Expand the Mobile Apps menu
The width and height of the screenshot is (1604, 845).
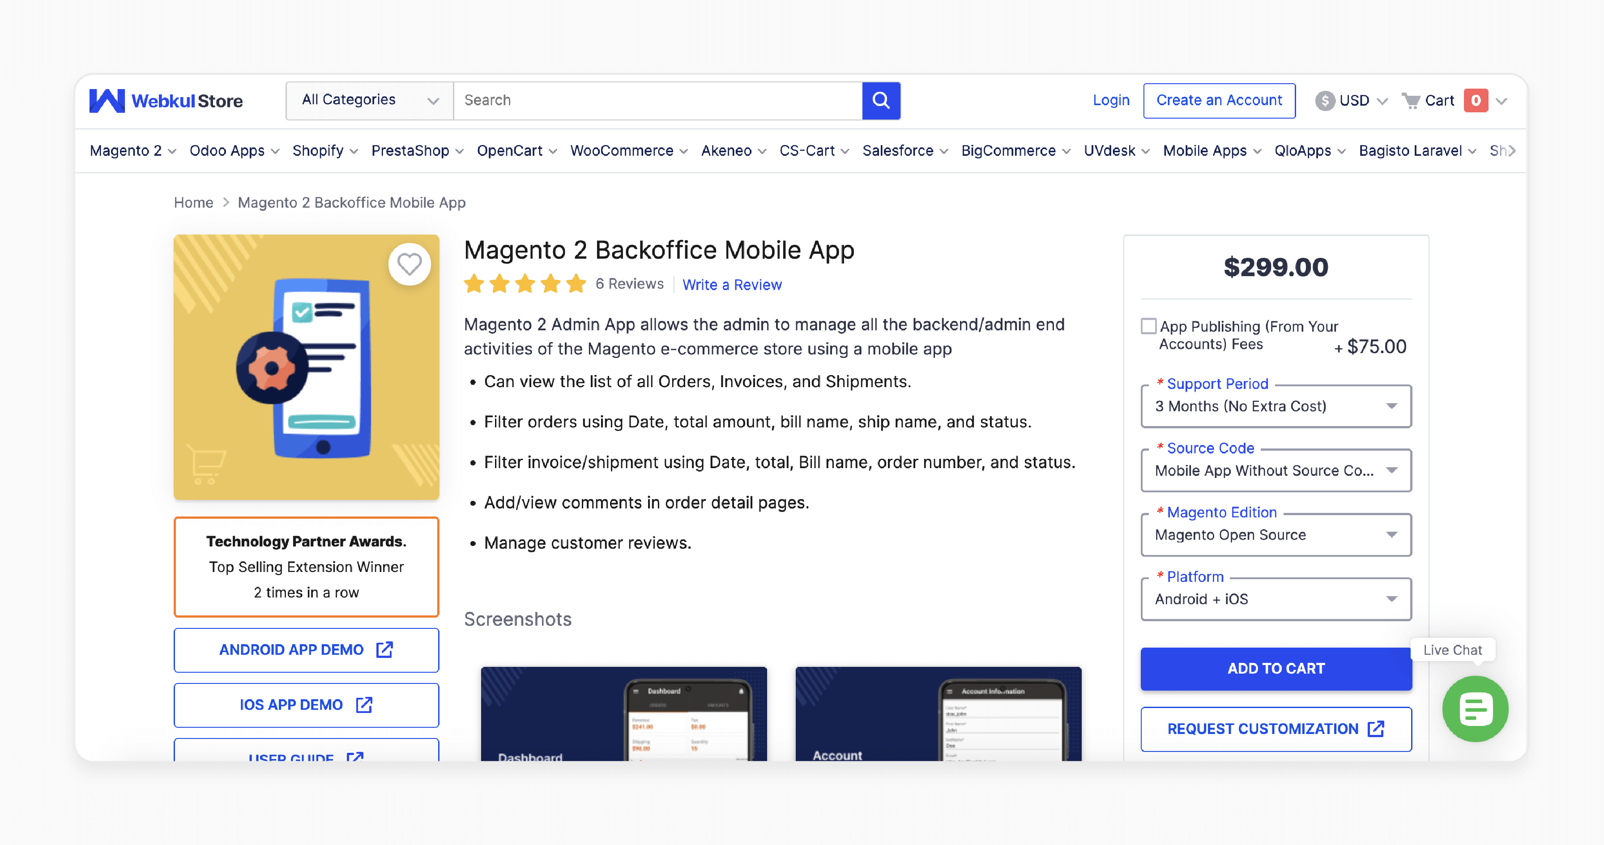[1212, 151]
